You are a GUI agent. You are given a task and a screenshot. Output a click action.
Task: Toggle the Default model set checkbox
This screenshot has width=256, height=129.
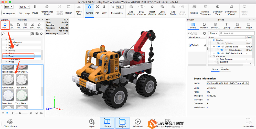tap(190, 45)
